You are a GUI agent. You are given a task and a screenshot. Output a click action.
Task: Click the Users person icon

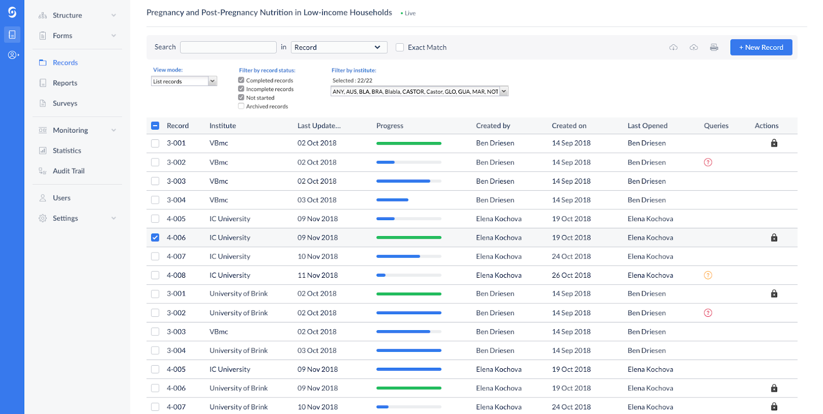tap(43, 198)
